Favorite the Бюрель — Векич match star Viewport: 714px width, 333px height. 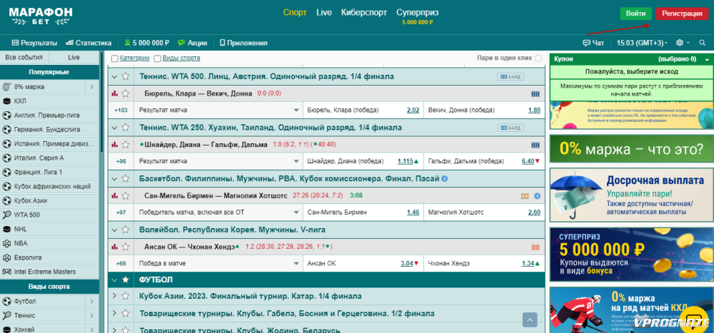[x=126, y=93]
